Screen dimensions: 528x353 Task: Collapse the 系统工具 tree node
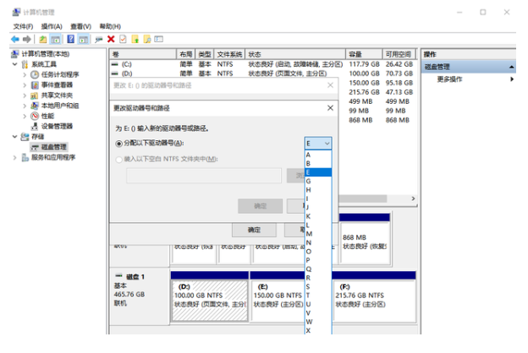(x=15, y=64)
